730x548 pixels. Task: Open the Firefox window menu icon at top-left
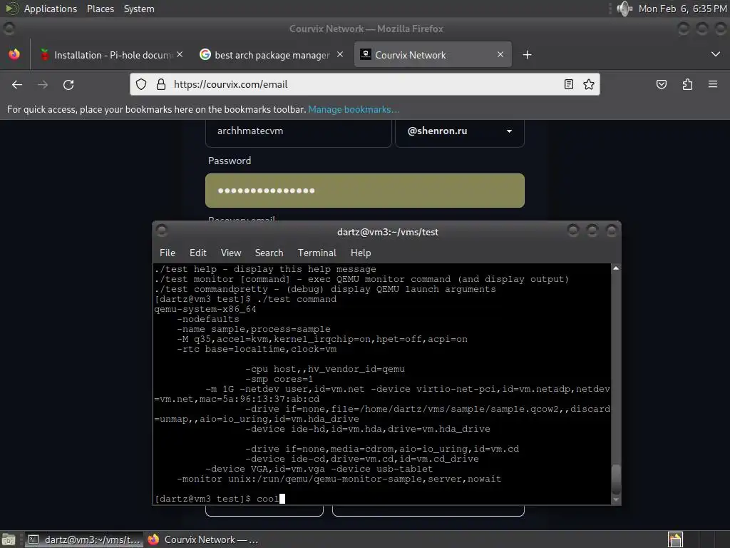pyautogui.click(x=9, y=29)
